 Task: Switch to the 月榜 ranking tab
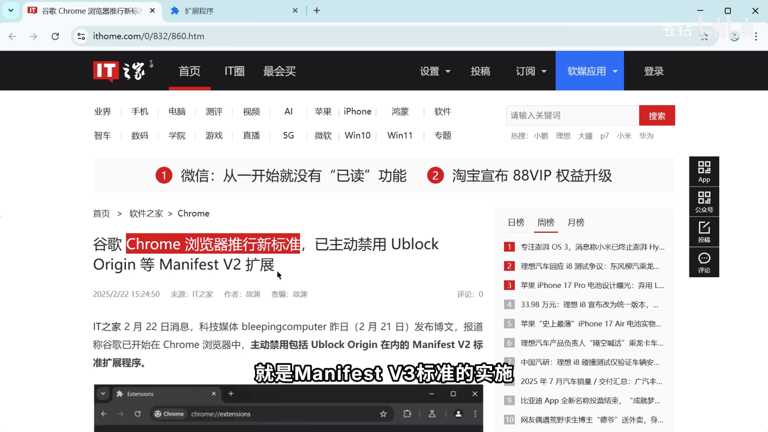click(576, 223)
